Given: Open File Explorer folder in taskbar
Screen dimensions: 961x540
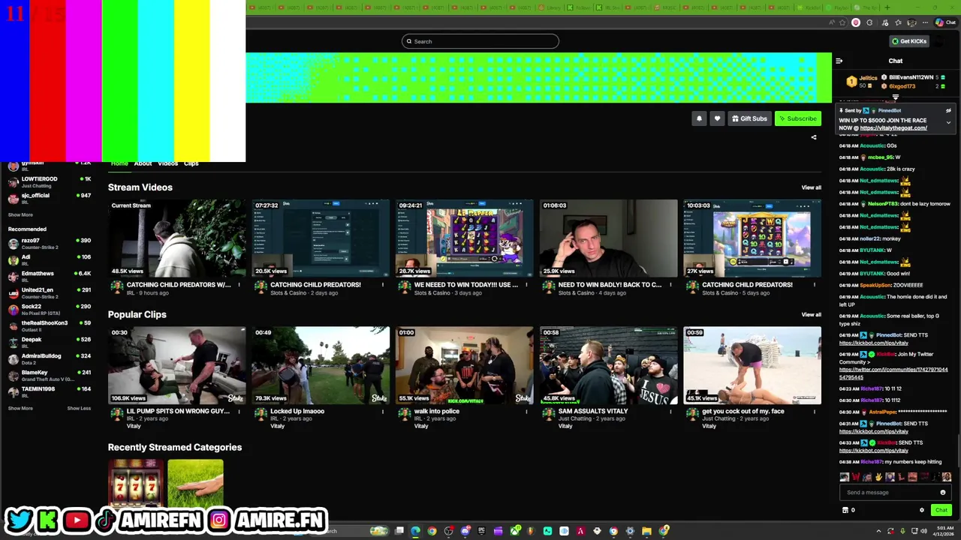Looking at the screenshot, I should coord(646,531).
